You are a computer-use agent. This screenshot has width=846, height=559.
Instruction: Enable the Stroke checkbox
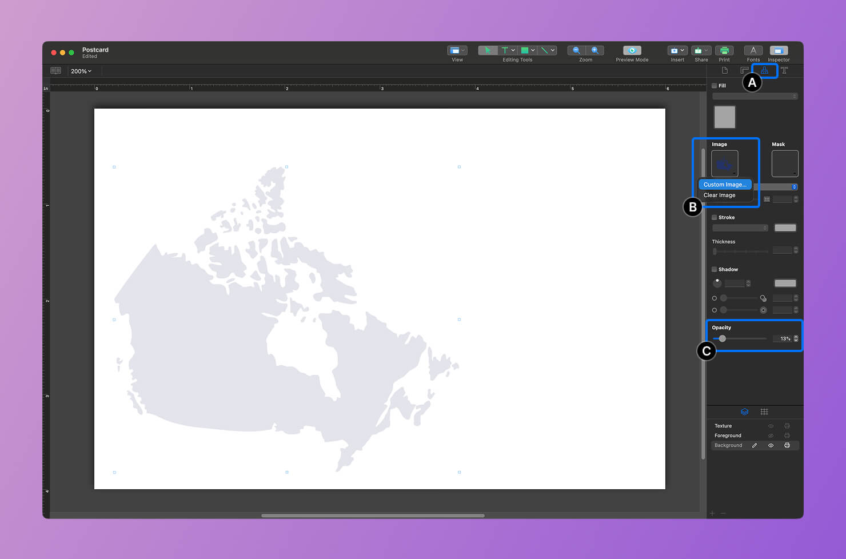[x=714, y=217]
